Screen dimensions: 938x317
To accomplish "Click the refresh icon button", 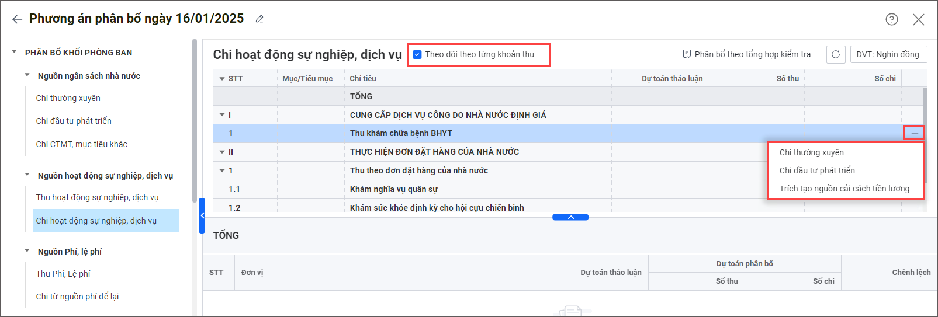I will point(836,54).
